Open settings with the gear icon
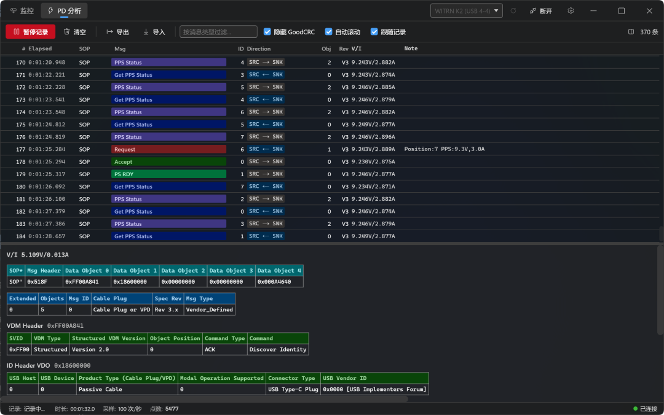This screenshot has height=415, width=664. point(571,10)
